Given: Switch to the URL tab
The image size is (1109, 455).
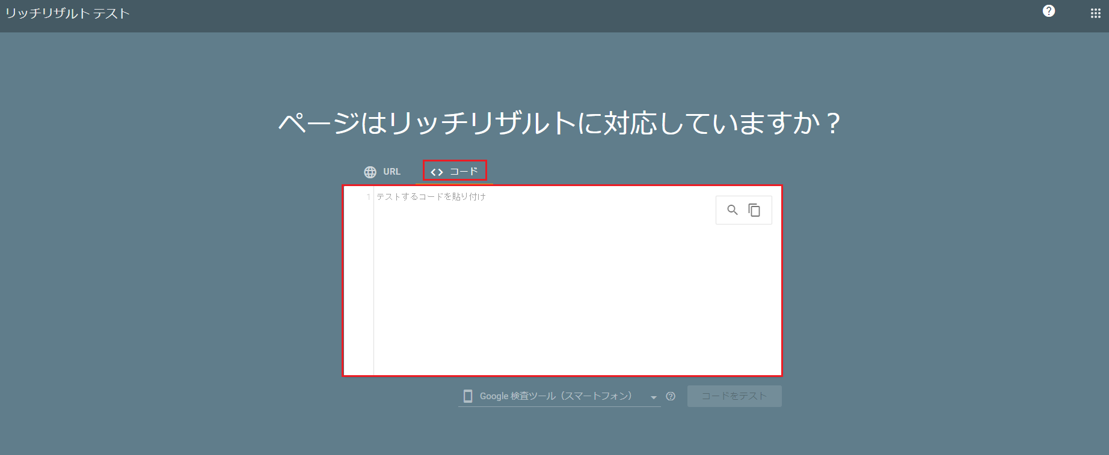Looking at the screenshot, I should 382,172.
